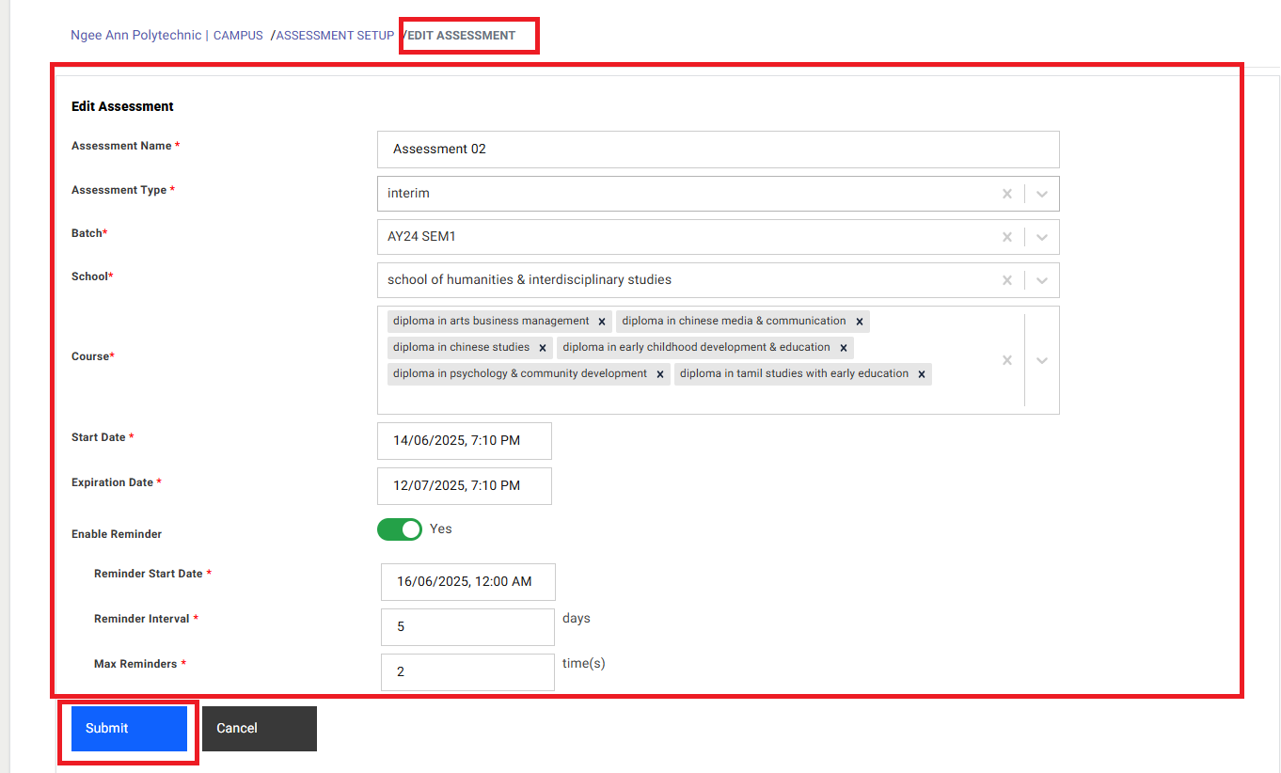This screenshot has height=773, width=1281.
Task: Submit the edited assessment
Action: [129, 729]
